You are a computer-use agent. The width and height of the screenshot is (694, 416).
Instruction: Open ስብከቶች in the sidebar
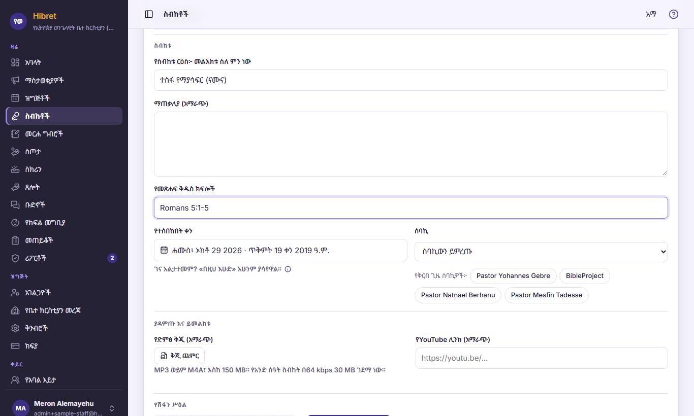pyautogui.click(x=64, y=116)
